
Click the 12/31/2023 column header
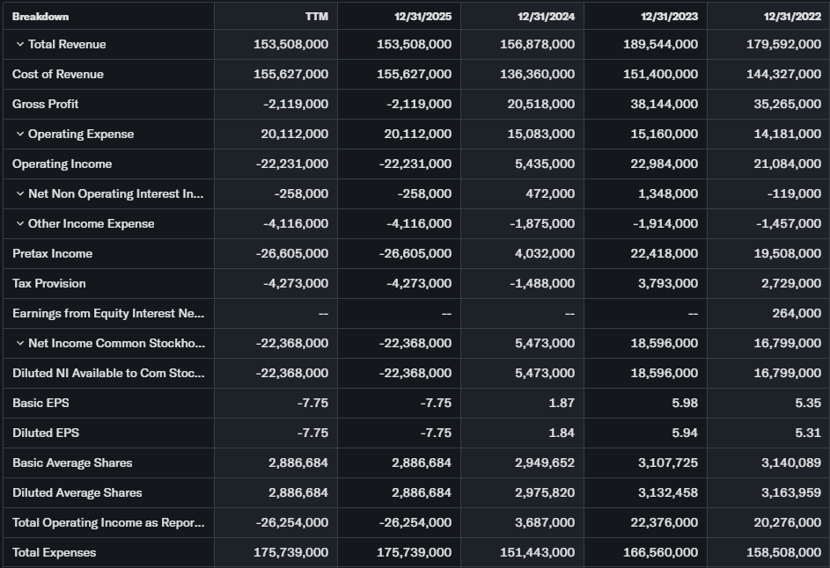click(x=669, y=17)
